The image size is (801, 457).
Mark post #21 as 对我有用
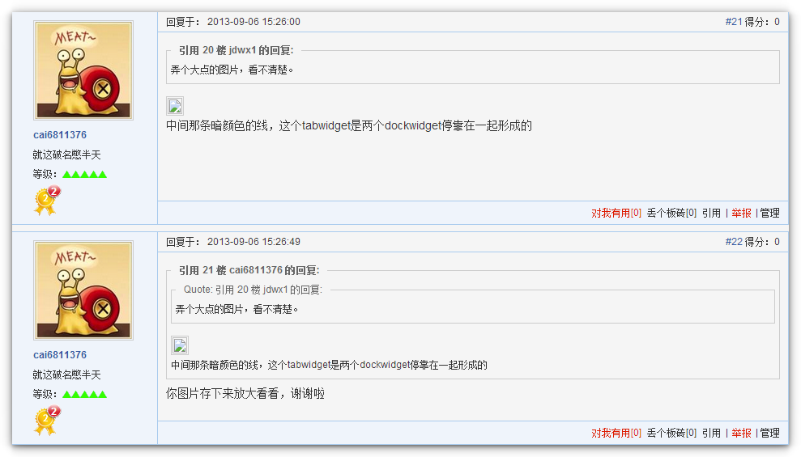click(x=616, y=213)
